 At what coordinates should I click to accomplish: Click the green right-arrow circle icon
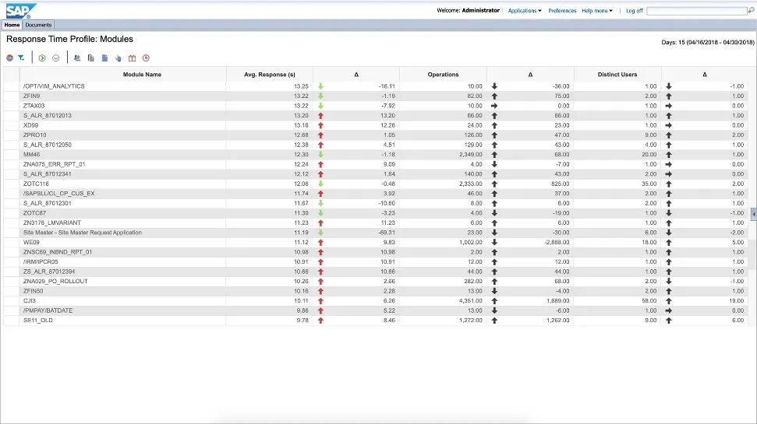(42, 58)
